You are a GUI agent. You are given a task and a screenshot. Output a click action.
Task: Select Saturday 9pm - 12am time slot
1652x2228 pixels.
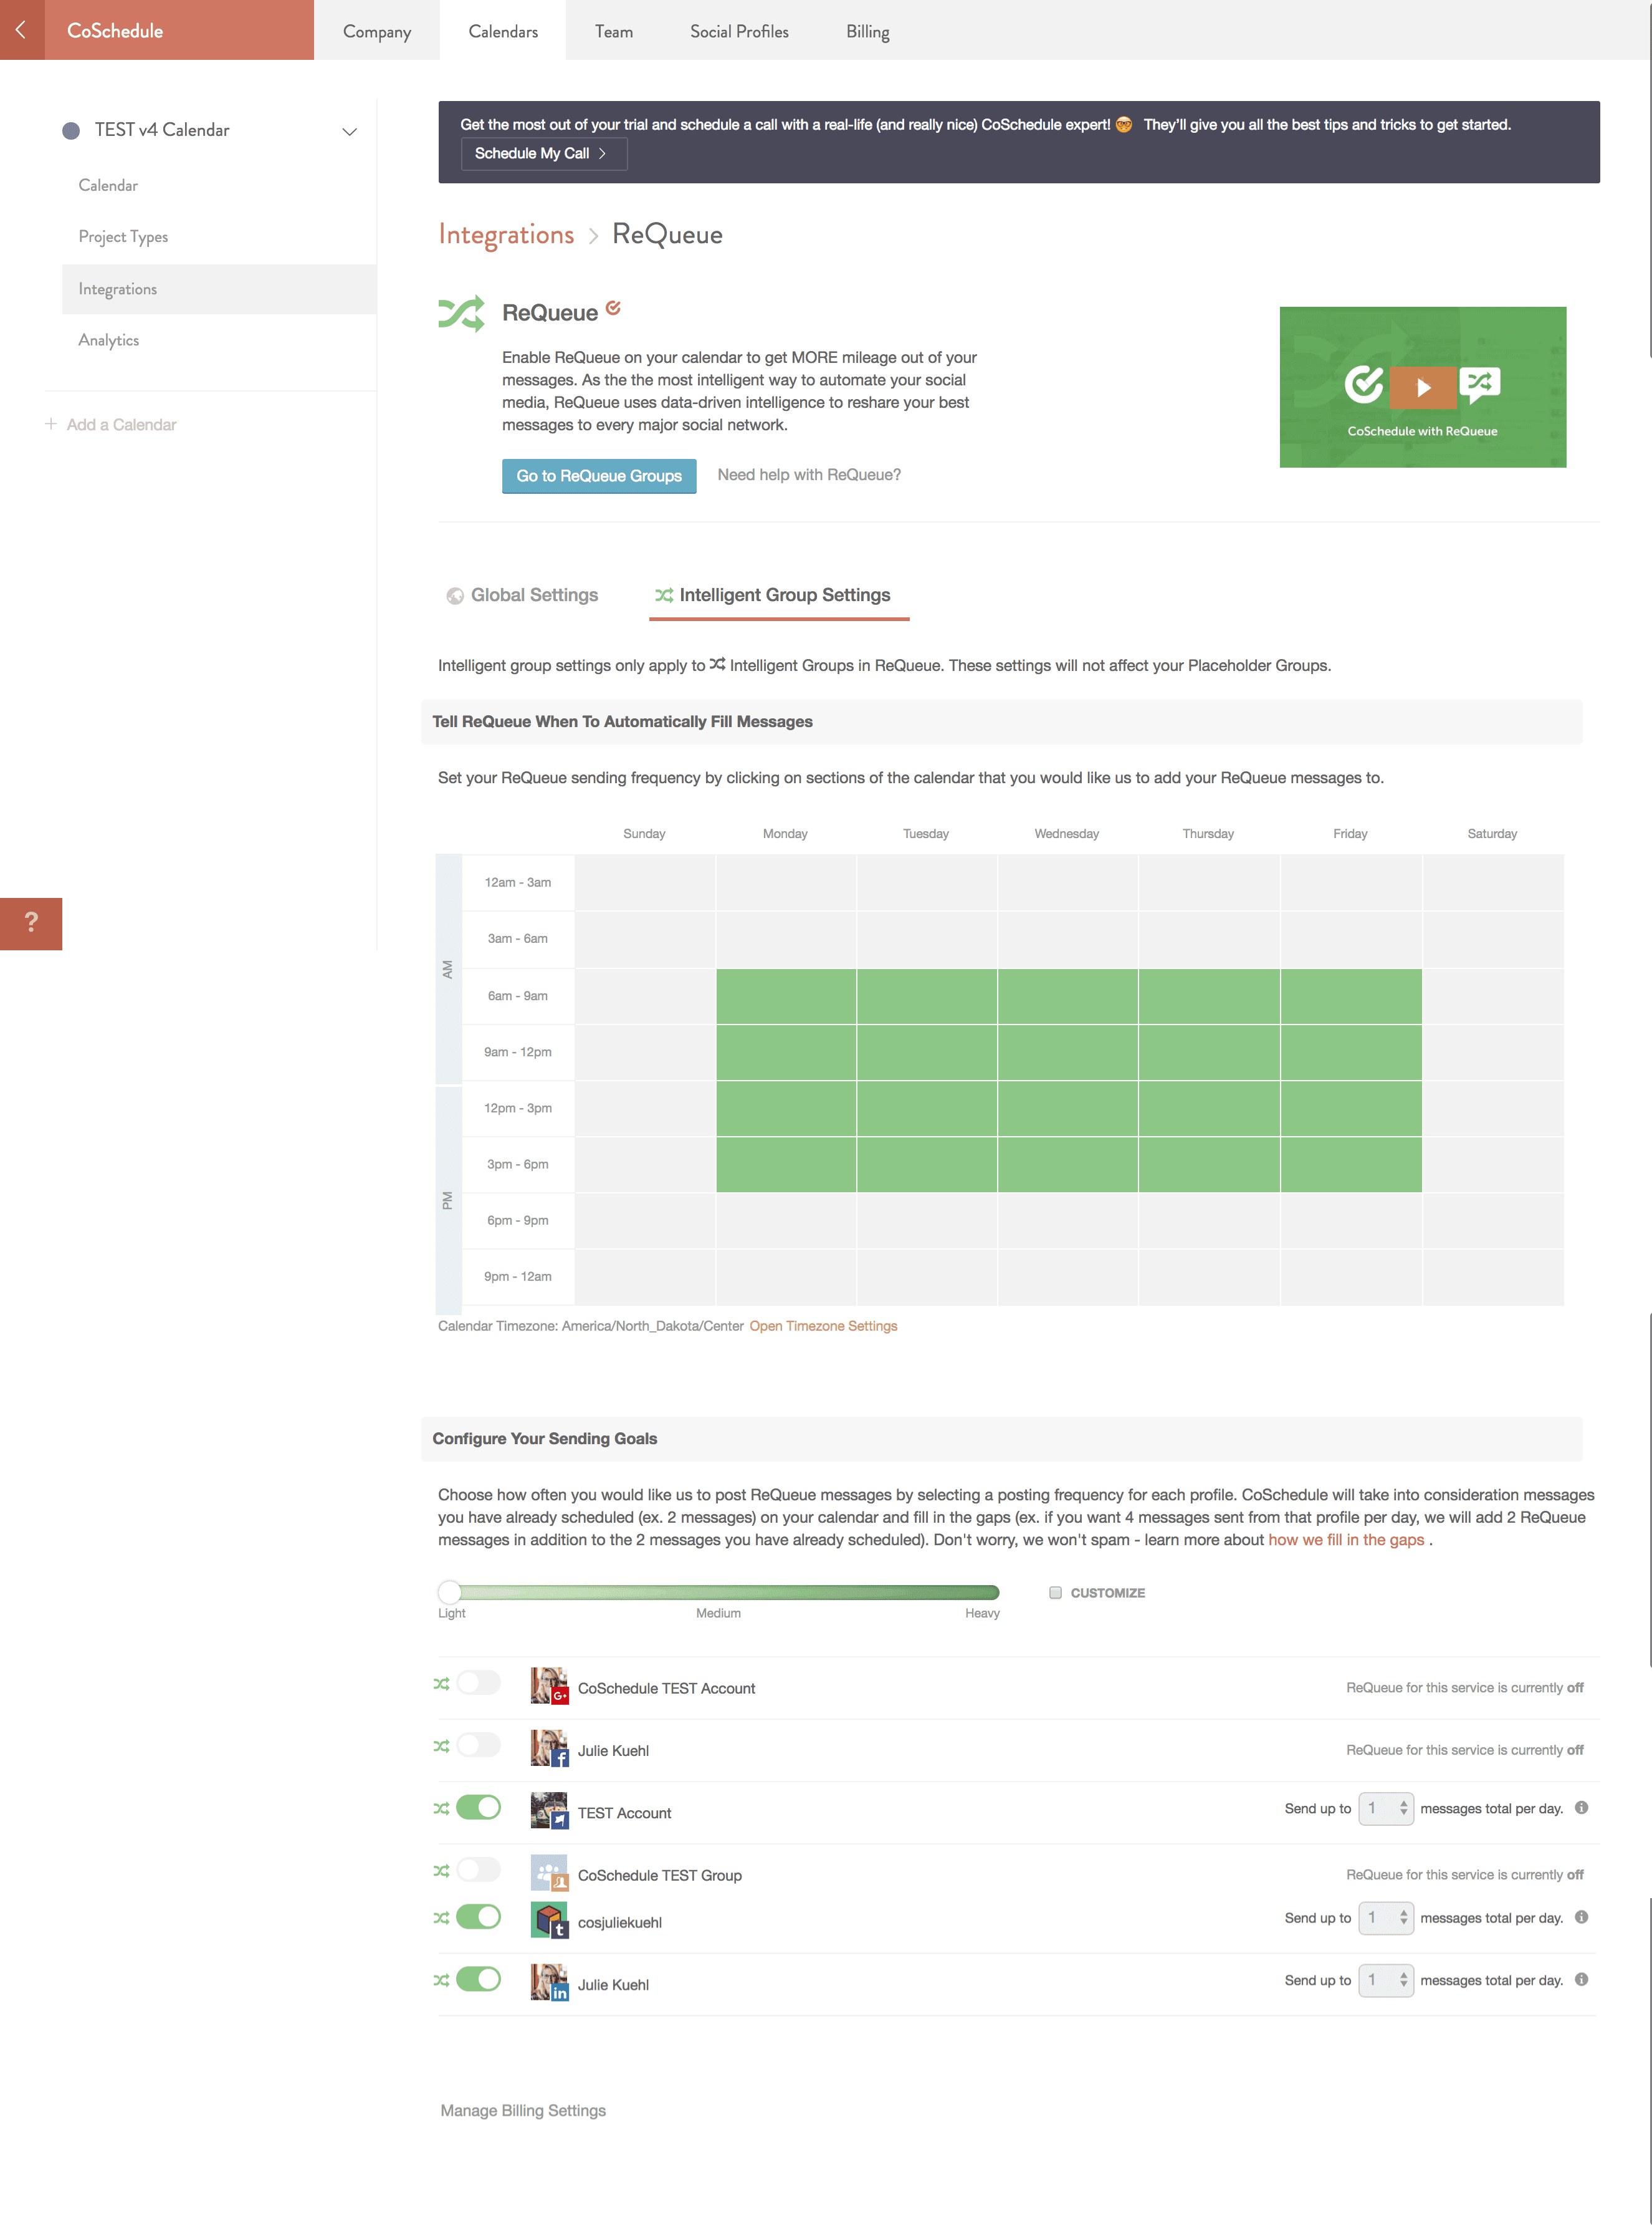pos(1493,1276)
